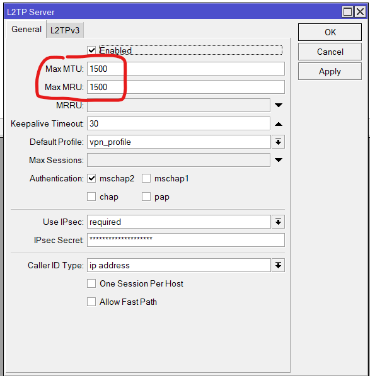Enable Allow Fast Path checkbox
The width and height of the screenshot is (370, 376).
click(x=91, y=302)
